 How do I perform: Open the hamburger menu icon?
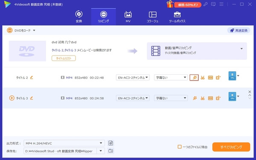click(x=221, y=4)
